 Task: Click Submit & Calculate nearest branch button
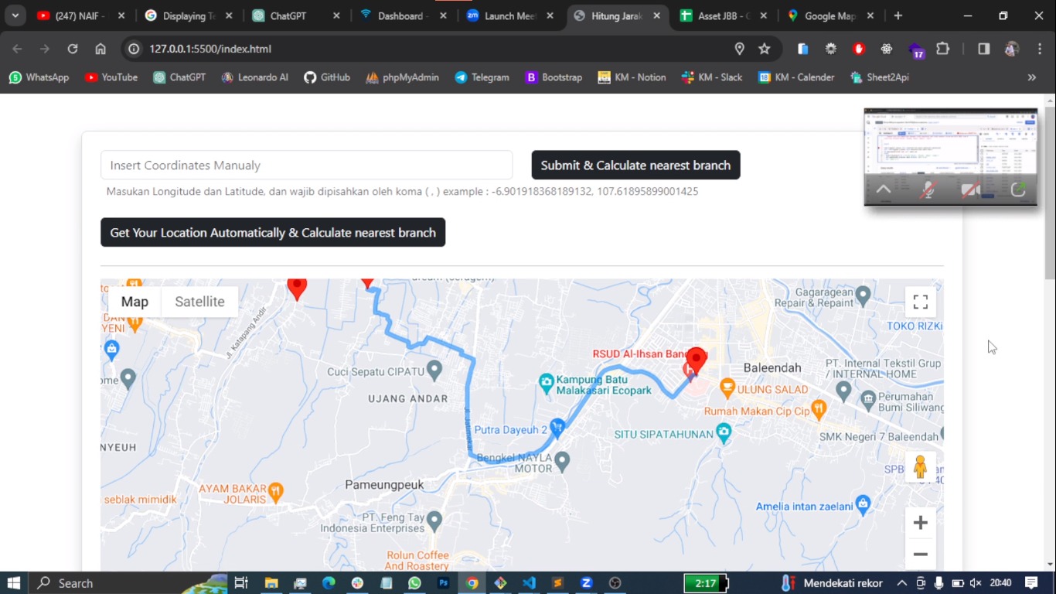635,165
